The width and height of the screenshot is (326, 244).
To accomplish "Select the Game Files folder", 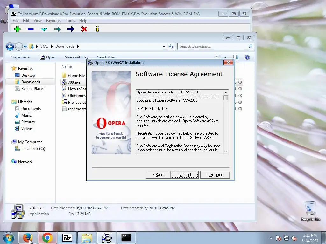I will 74,76.
